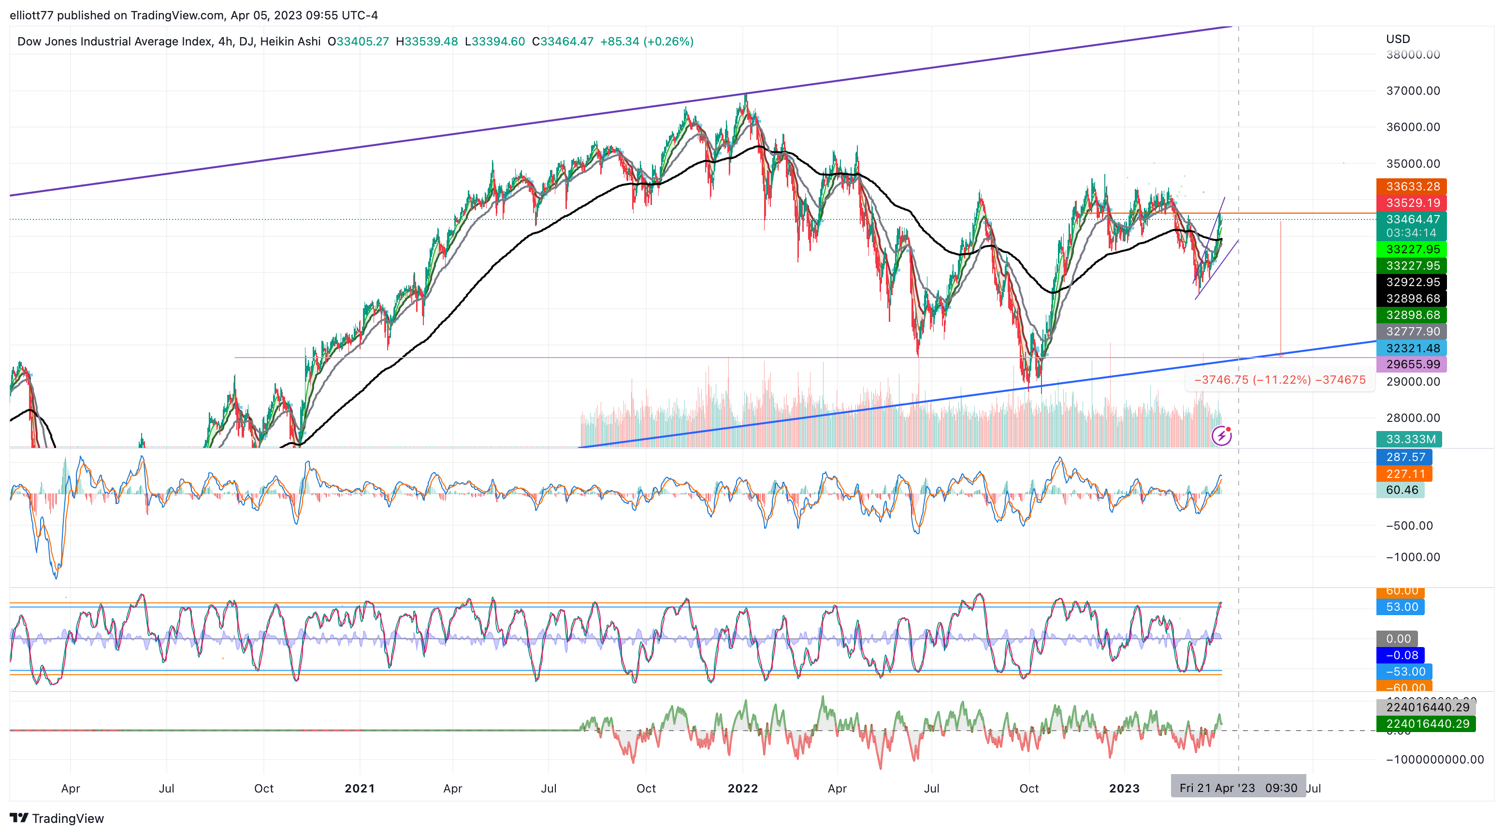Screen dimensions: 1504x835
Task: Click the red 33529.19 price label
Action: [x=1411, y=202]
